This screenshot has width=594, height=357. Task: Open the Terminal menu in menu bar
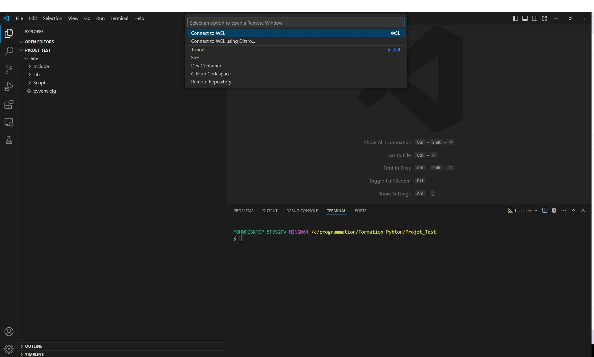pyautogui.click(x=119, y=18)
